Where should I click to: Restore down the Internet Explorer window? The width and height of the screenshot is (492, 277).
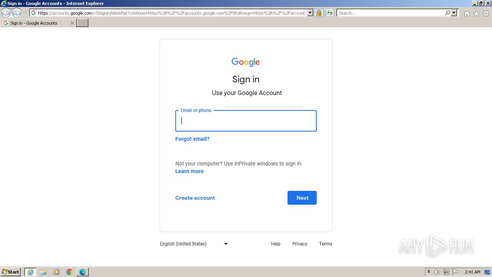tap(481, 3)
